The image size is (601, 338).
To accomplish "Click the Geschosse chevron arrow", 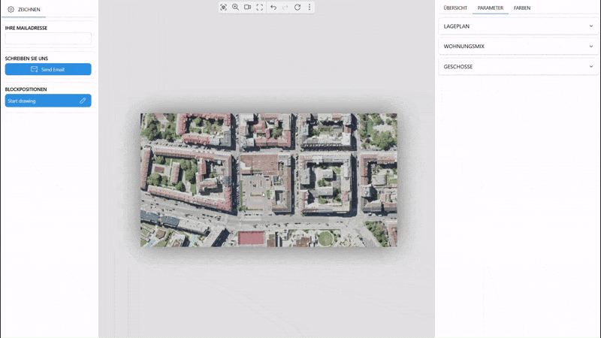I will point(591,67).
